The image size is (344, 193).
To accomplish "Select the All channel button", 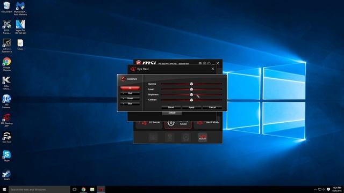I will tap(130, 88).
